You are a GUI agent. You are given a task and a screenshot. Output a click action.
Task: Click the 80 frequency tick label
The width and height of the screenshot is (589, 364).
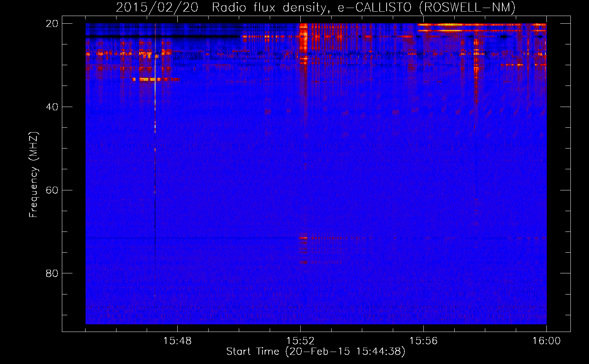[52, 273]
